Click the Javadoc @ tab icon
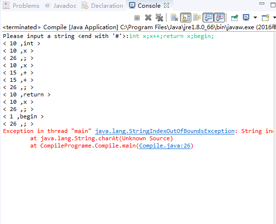The image size is (276, 224). pyautogui.click(x=48, y=5)
